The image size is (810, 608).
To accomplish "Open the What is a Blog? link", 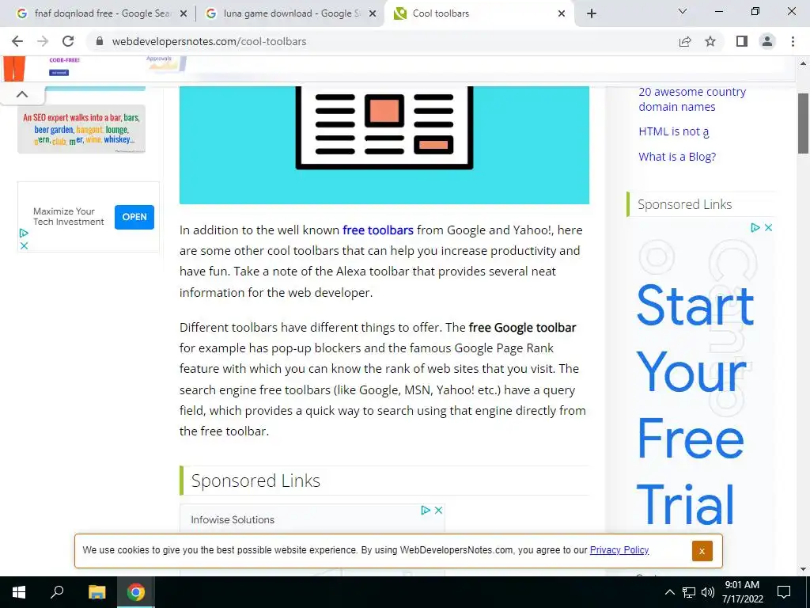I will pyautogui.click(x=677, y=157).
